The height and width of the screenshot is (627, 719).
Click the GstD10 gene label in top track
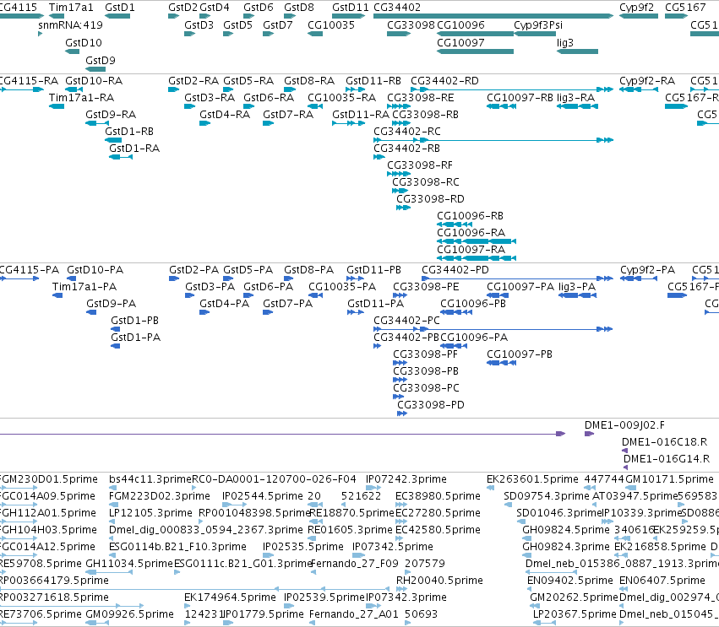[84, 42]
